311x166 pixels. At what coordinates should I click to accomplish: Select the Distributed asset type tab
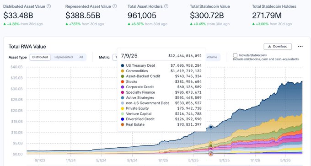[40, 57]
